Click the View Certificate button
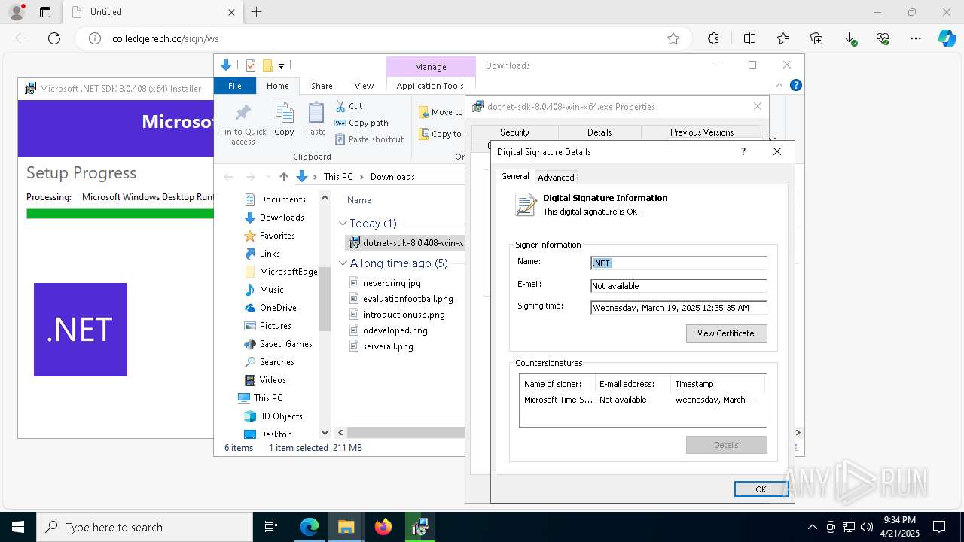Viewport: 964px width, 542px height. [726, 333]
